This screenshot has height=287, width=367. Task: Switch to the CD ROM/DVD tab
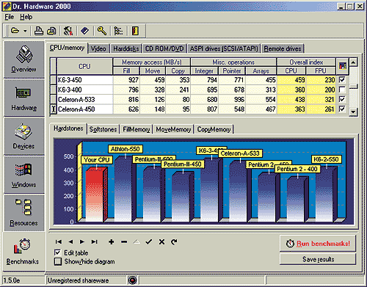[x=164, y=48]
